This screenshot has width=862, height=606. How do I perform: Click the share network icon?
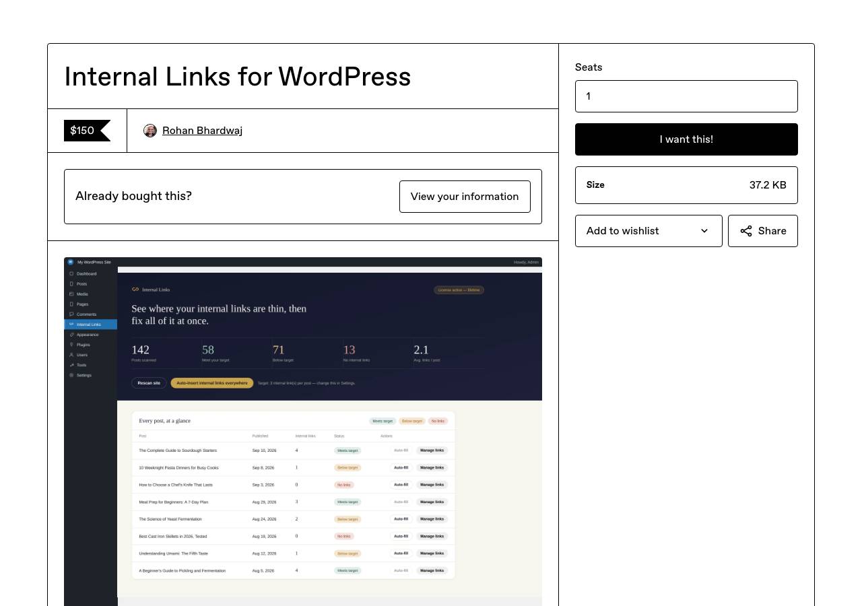point(746,231)
